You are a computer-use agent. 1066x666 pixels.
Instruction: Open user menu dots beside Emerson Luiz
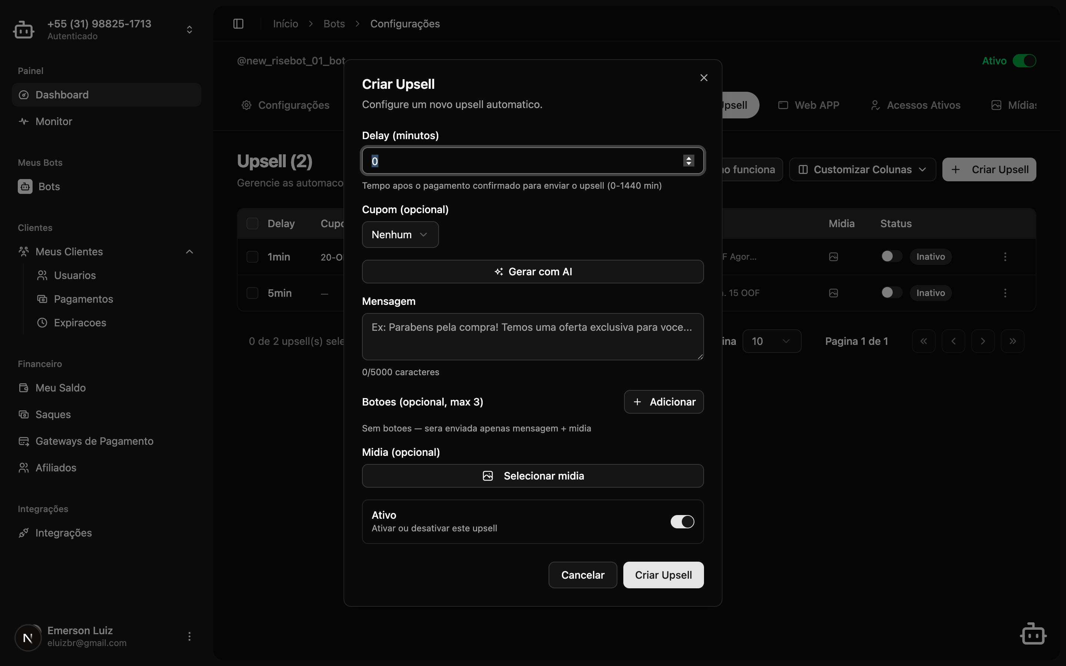tap(190, 636)
